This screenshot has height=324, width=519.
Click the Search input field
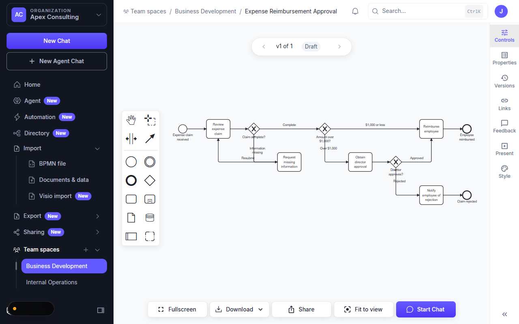pyautogui.click(x=422, y=11)
